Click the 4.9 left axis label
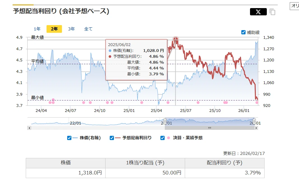This screenshot has height=182, width=299. (19, 37)
